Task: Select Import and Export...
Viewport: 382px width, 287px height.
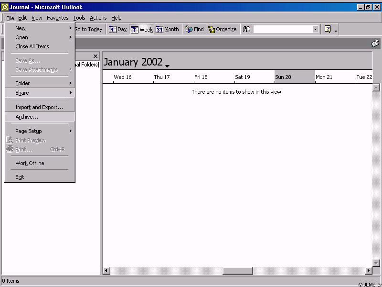Action: tap(40, 107)
